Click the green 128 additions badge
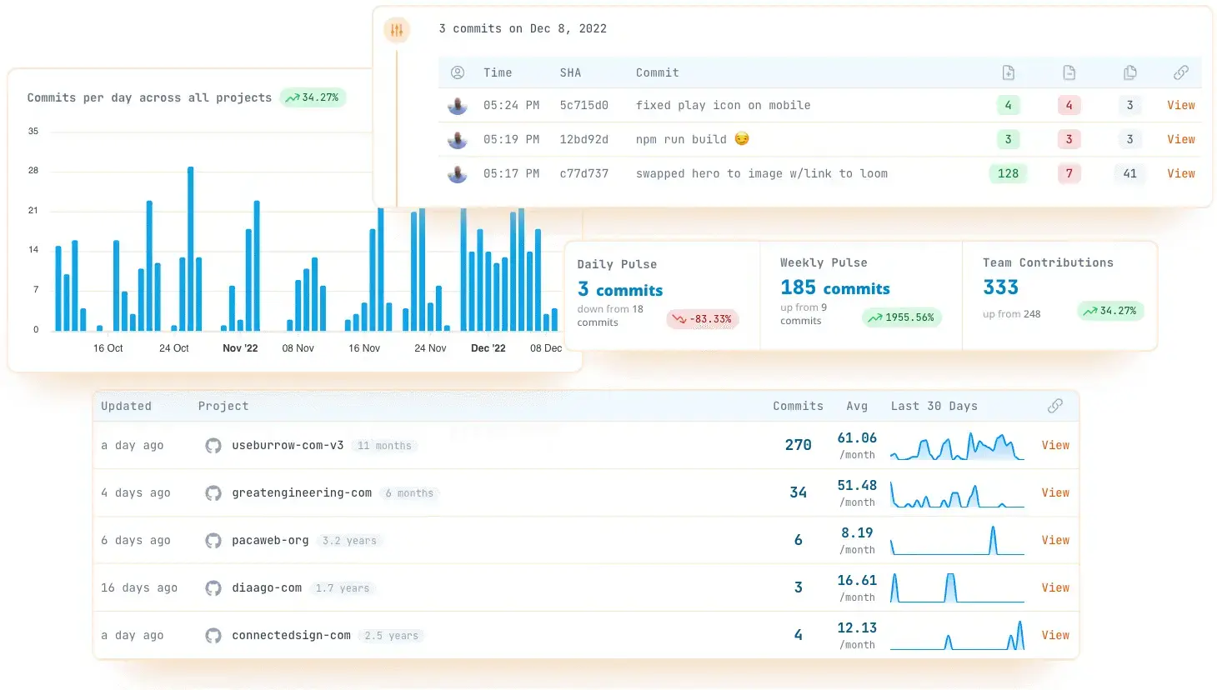This screenshot has height=690, width=1217. tap(1008, 173)
